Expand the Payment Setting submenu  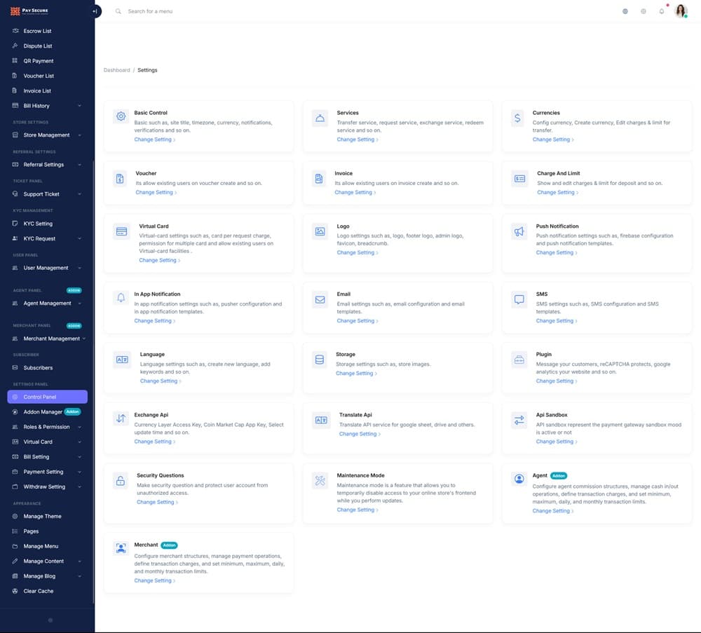point(46,472)
